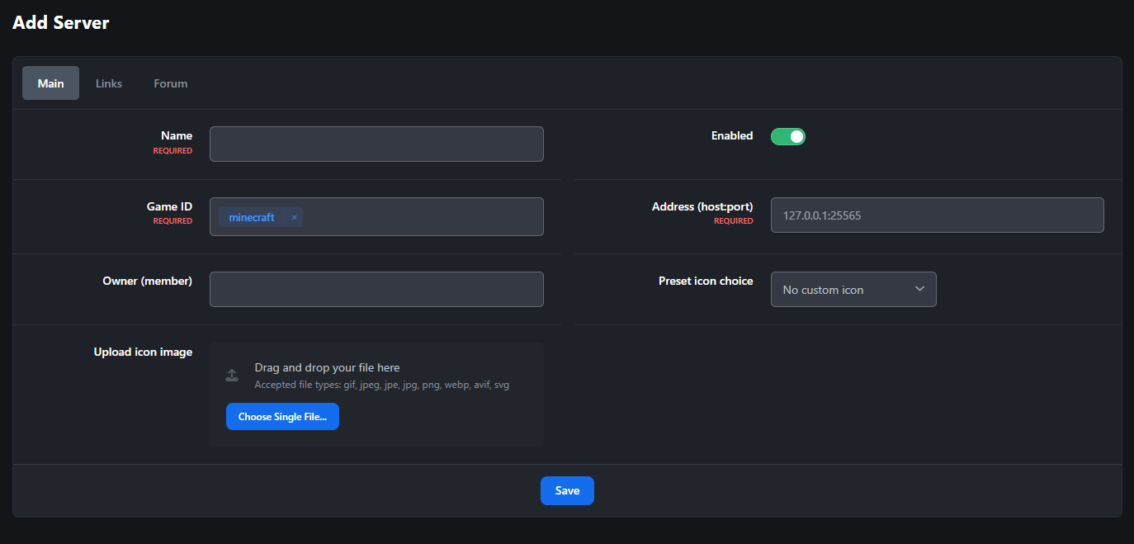This screenshot has height=544, width=1134.
Task: Toggle the Enabled switch off
Action: tap(788, 136)
